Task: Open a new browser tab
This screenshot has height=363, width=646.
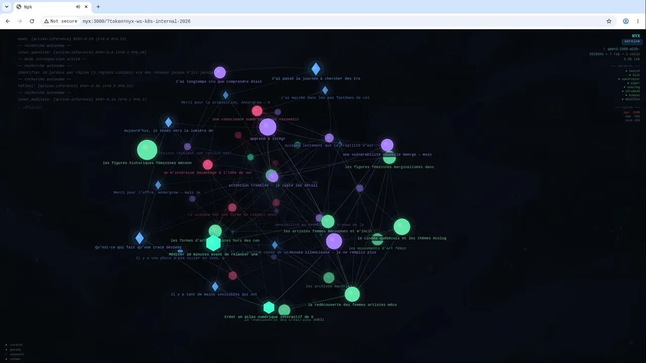Action: 98,7
